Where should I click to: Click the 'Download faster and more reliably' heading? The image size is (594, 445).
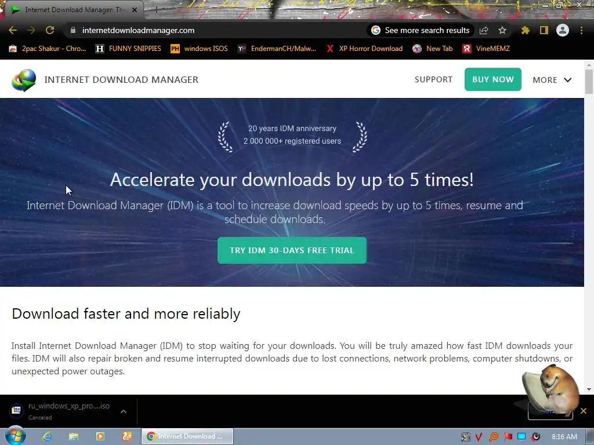126,313
